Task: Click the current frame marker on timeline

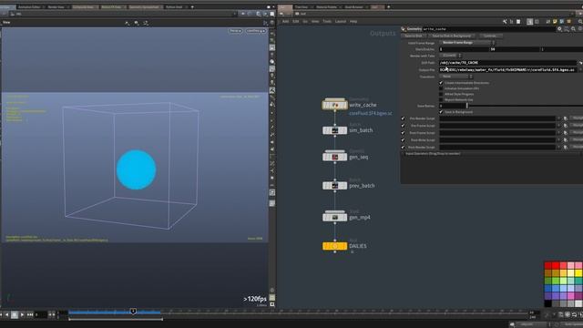Action: click(x=133, y=311)
